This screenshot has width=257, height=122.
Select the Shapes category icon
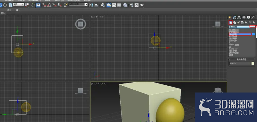235,22
